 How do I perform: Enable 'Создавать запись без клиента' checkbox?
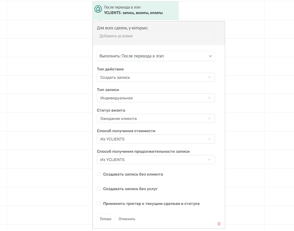click(x=99, y=174)
